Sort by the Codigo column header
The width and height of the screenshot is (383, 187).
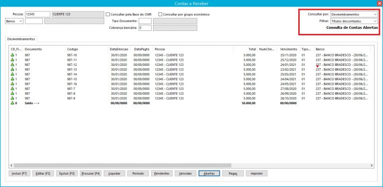87,49
